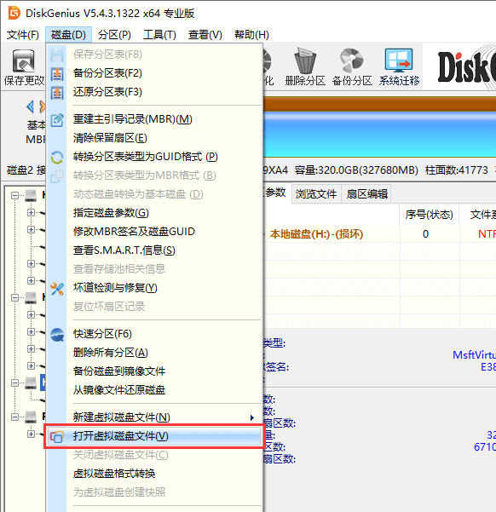Click the 容量:320.0GB(327680MB) disk info
The image size is (496, 512).
click(x=356, y=170)
